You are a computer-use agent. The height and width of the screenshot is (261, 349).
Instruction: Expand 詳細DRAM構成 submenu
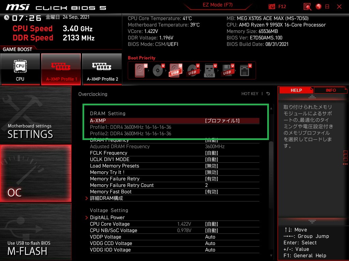(x=174, y=198)
